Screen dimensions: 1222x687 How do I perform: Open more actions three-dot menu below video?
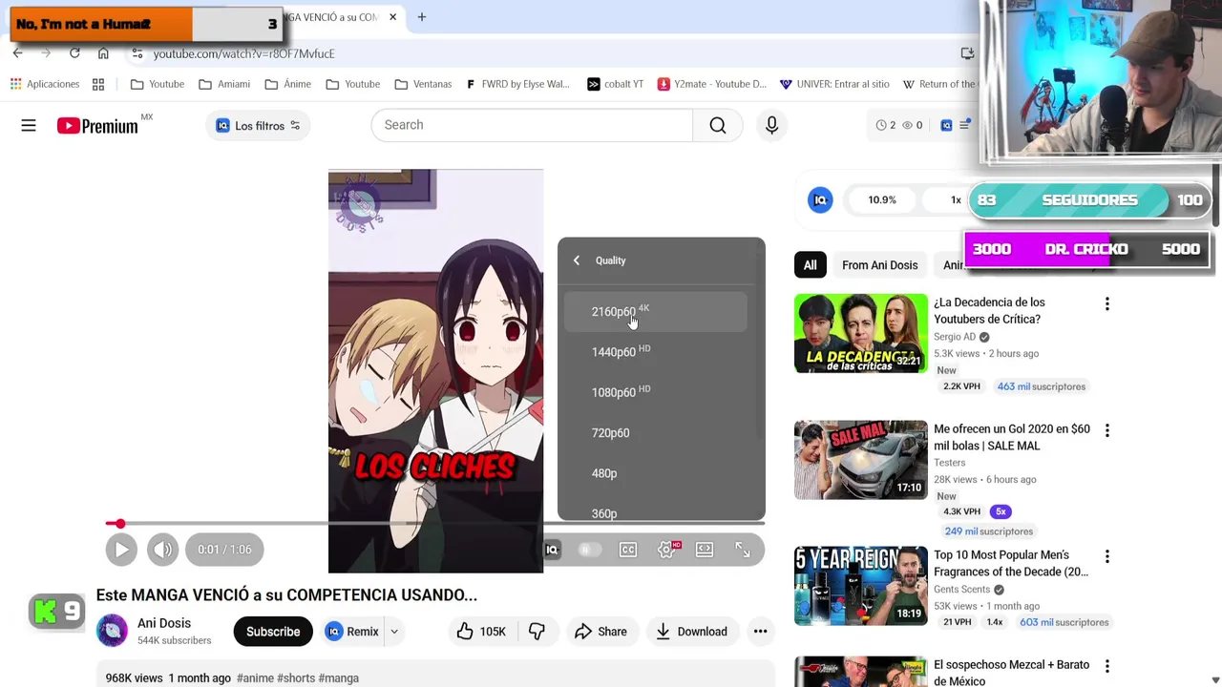(760, 632)
